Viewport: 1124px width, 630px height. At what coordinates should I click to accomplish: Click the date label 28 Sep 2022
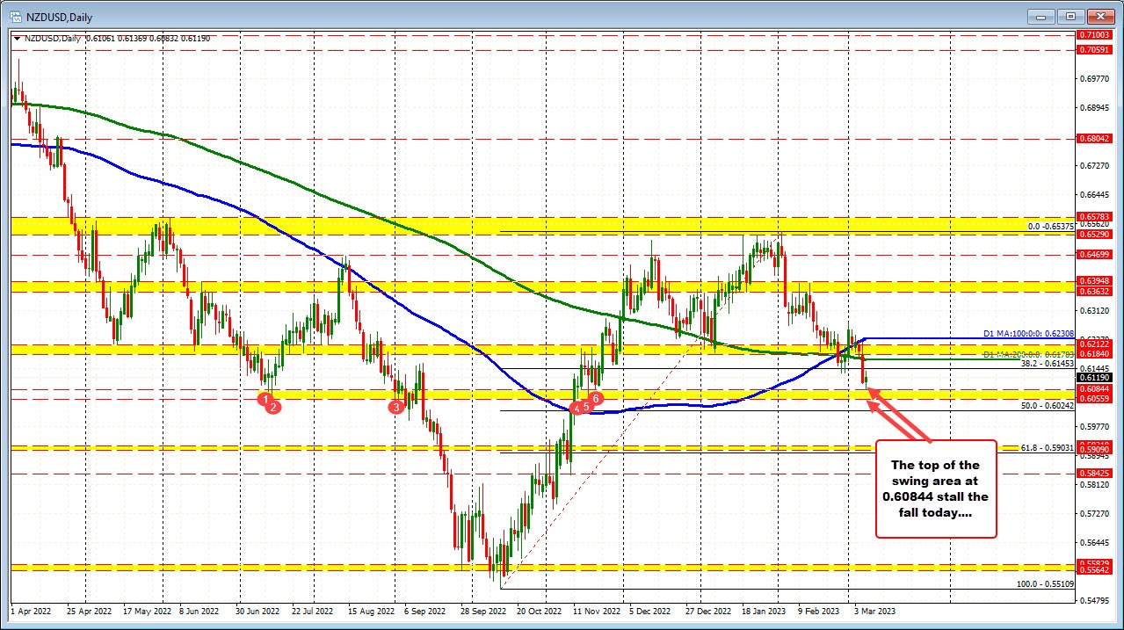point(482,611)
